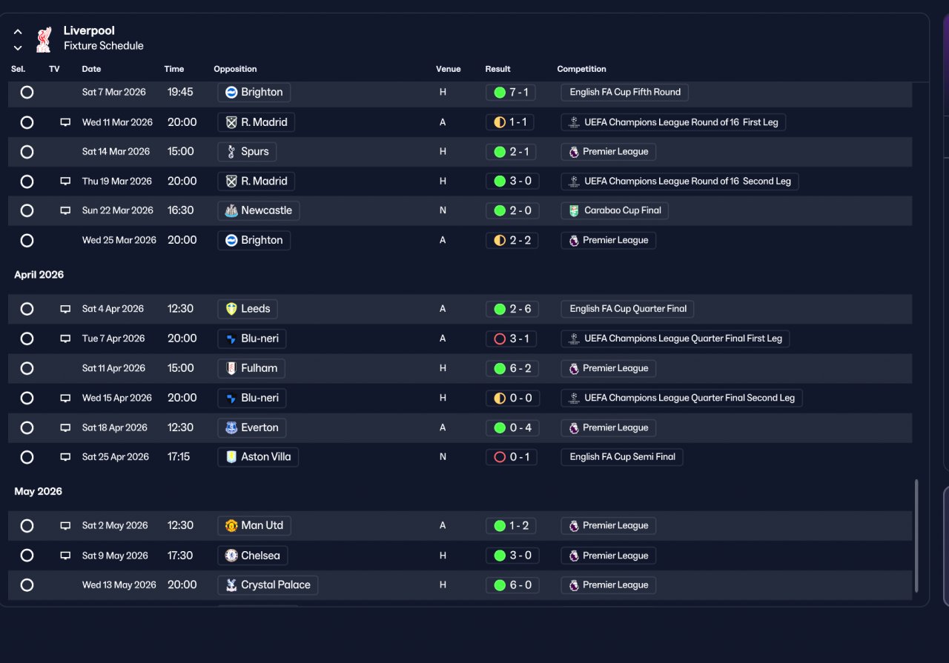The image size is (949, 663).
Task: Click the Carabao Cup Final competition icon
Action: point(574,210)
